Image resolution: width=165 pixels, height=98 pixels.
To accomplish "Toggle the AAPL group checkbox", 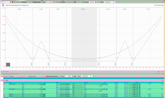I will pos(4,80).
